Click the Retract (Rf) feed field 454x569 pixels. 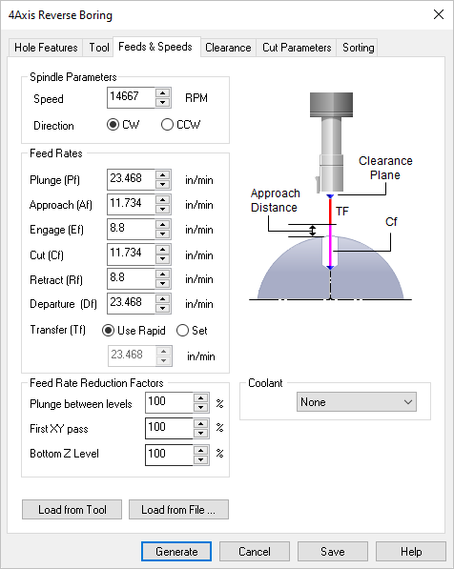click(131, 278)
